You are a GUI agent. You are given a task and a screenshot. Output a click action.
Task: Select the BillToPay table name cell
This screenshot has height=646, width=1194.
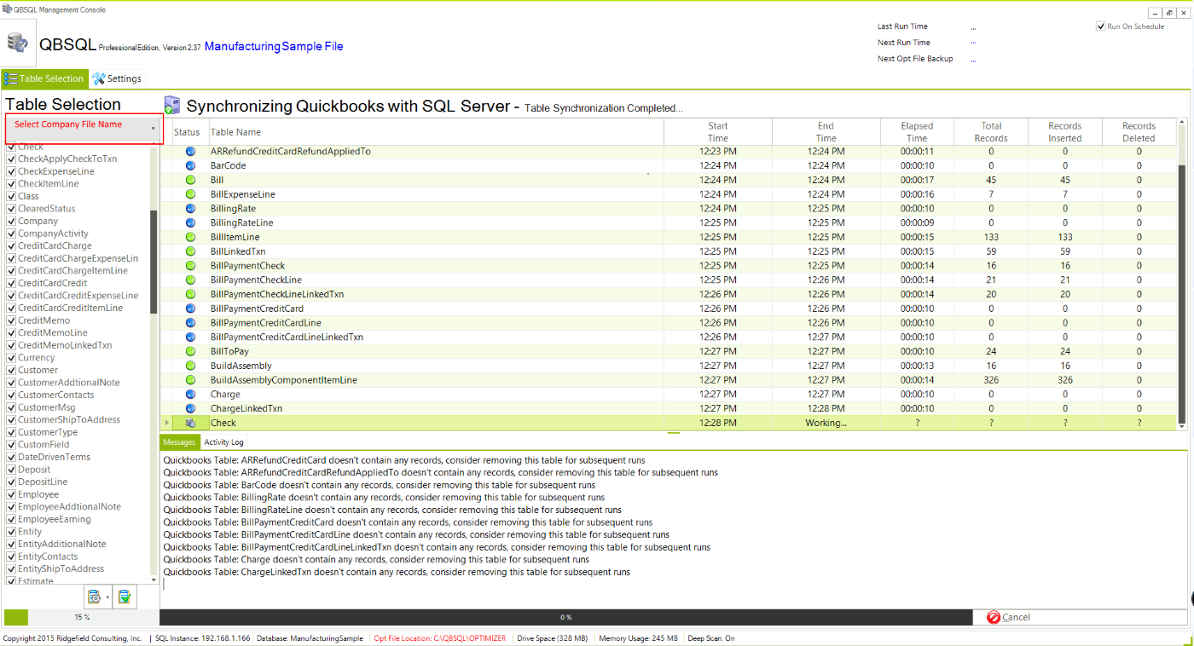pos(436,351)
